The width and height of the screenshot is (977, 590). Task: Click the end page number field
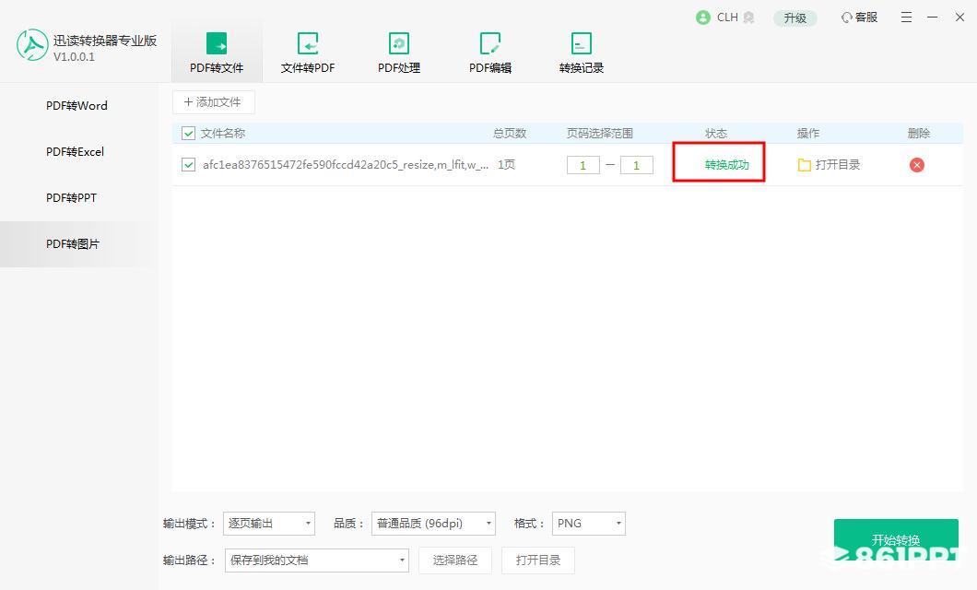tap(636, 165)
